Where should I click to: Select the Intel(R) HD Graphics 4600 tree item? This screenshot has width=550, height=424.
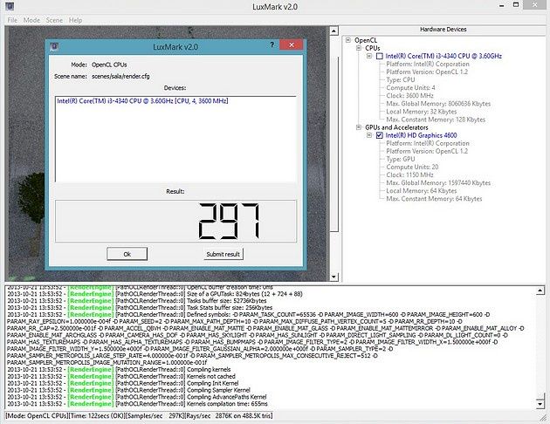point(421,135)
